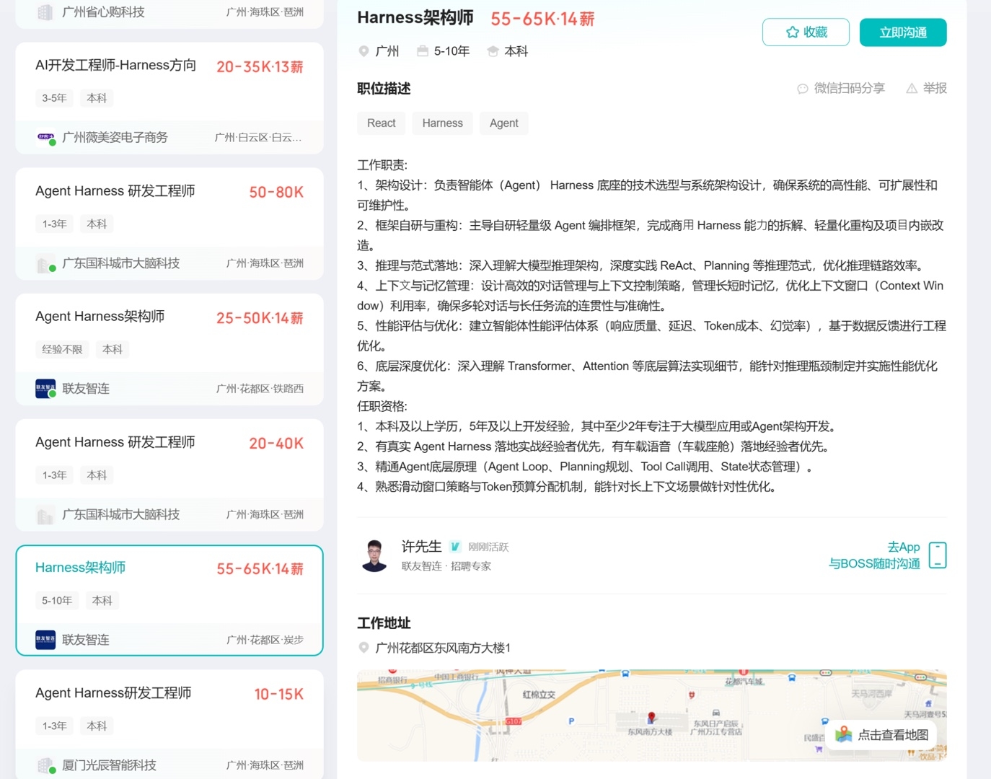
Task: Click the company name 广州薇美姿电子商务
Action: (115, 137)
